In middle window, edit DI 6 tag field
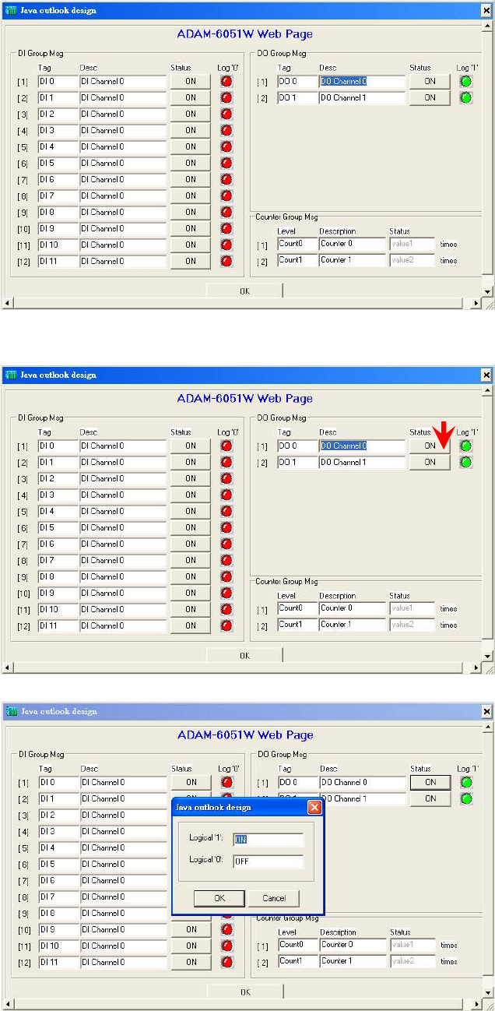This screenshot has width=495, height=1011. point(58,544)
